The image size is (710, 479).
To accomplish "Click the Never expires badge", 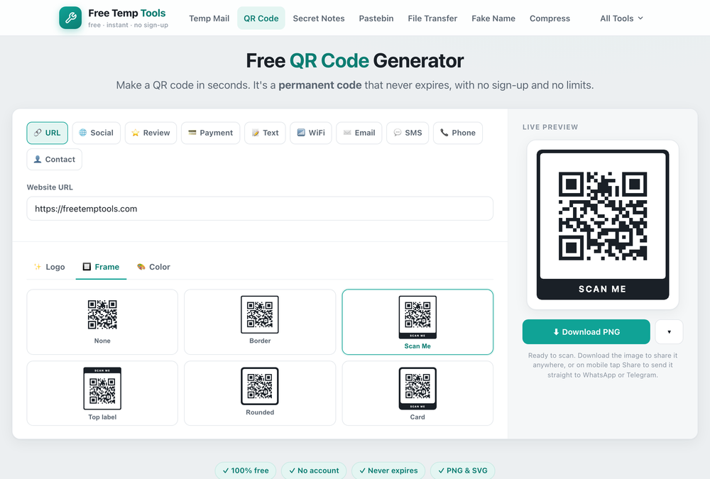I will 388,470.
